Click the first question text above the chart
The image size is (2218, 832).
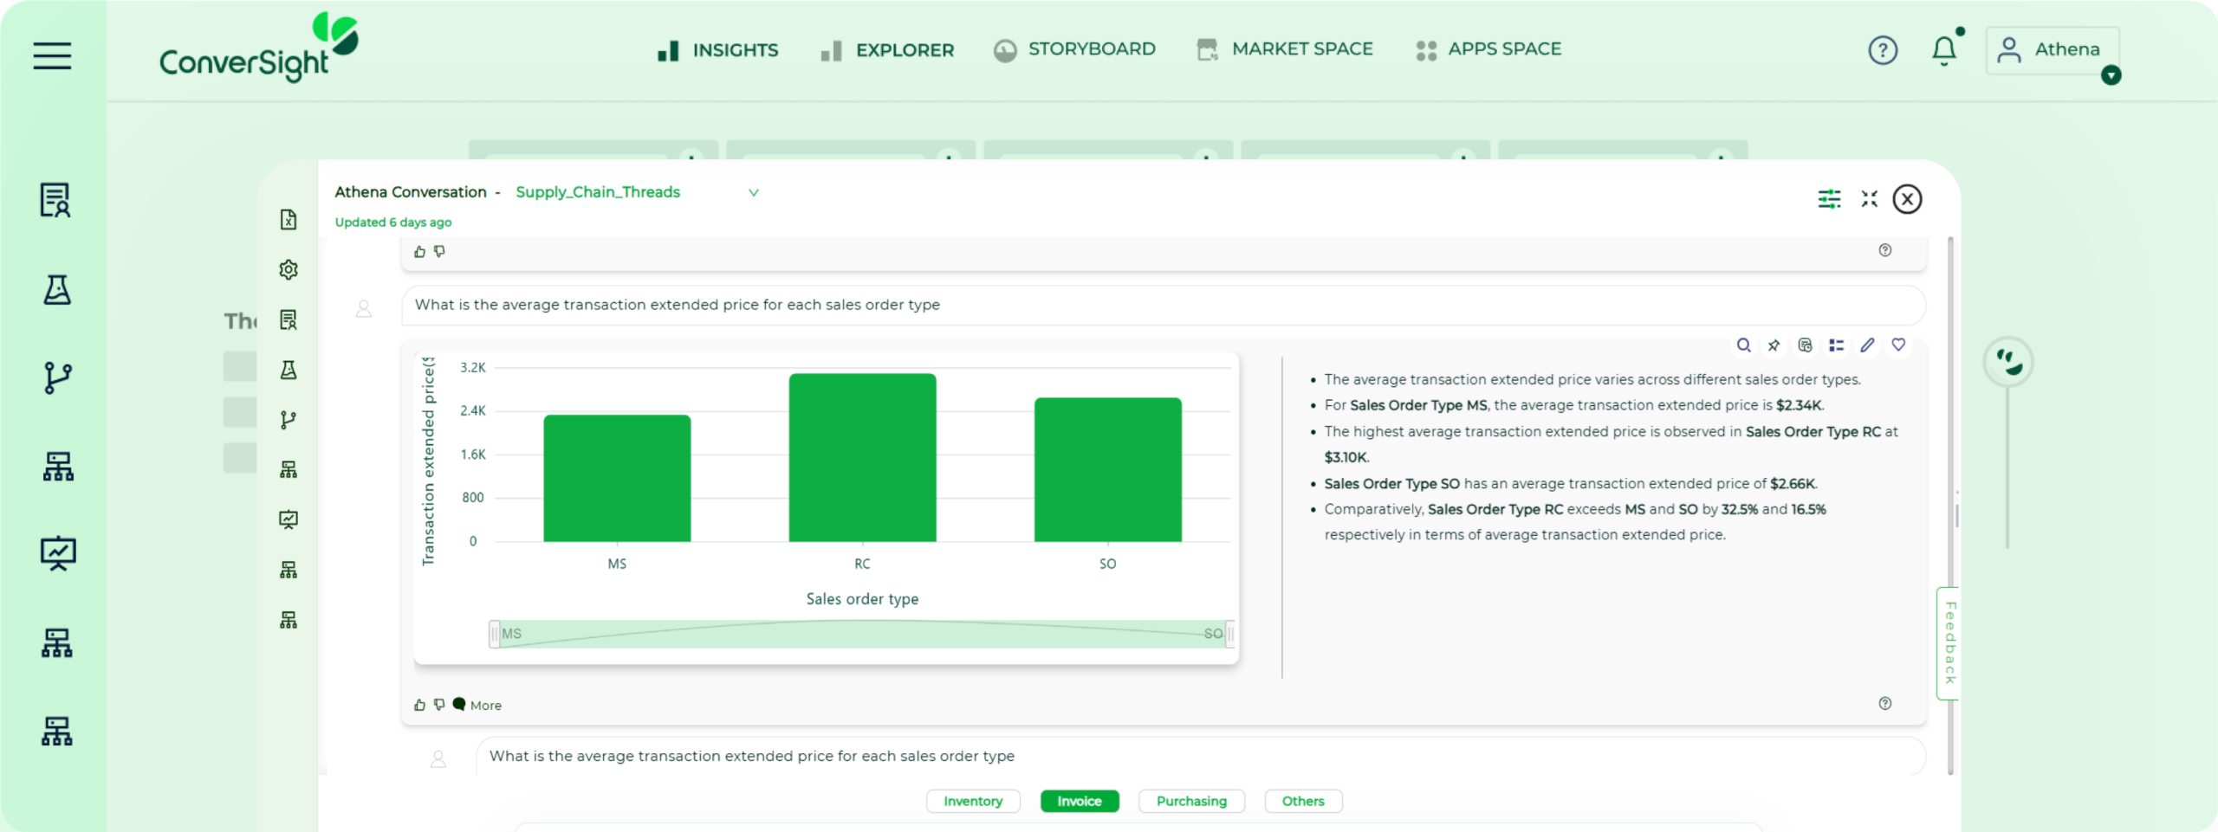[x=677, y=305]
